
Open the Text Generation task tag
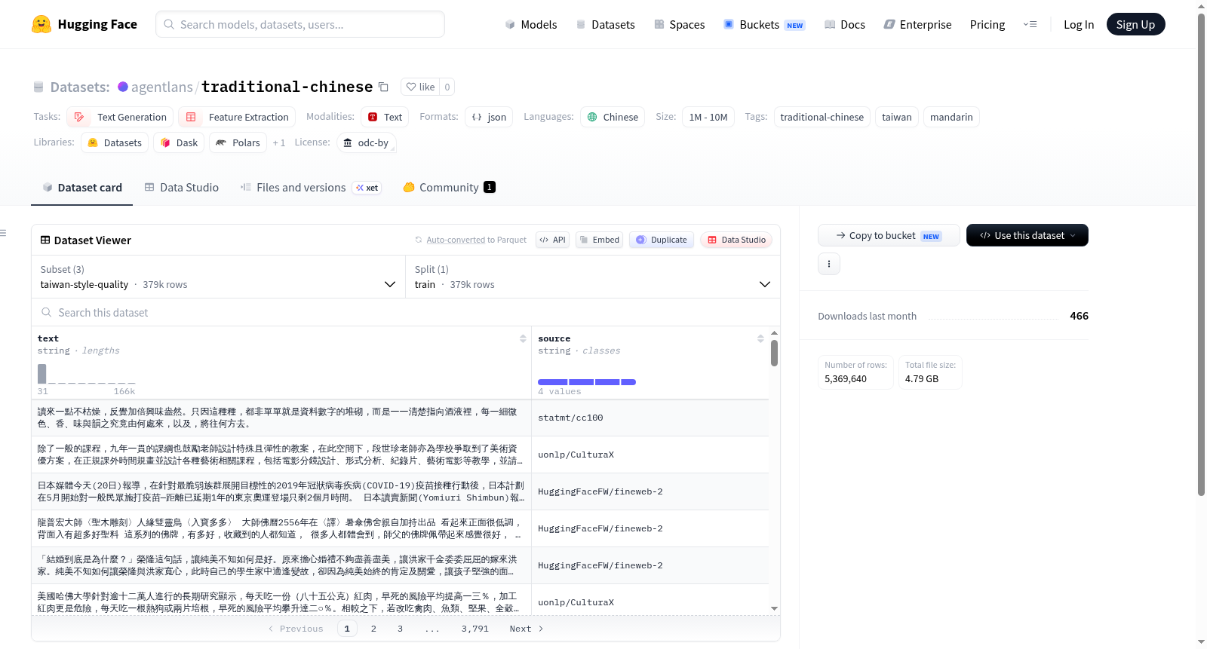click(121, 117)
